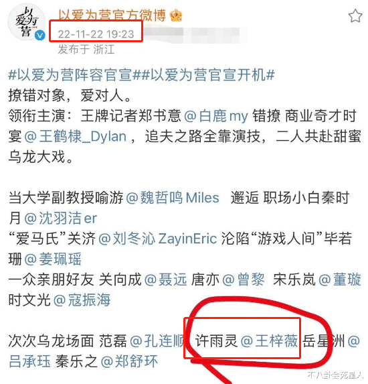Open the @曾黎 mention
Screen dimensions: 368x384
tap(244, 279)
